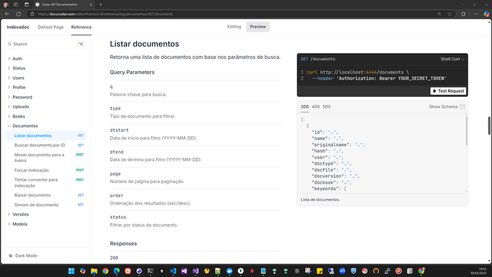Open the yellow sticky notes taskbar icon
Screen dimensions: 492x277
pos(320,271)
